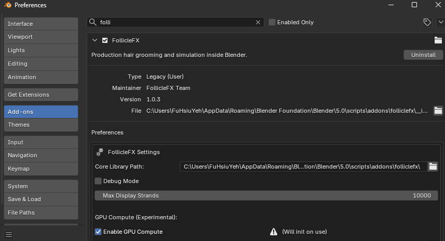Screen dimensions: 445x241
Task: Click the Blender logo in title bar
Action: 8,5
